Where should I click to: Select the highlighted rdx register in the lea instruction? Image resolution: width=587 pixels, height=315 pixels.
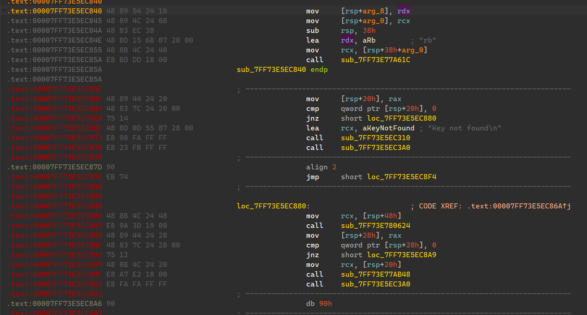pyautogui.click(x=347, y=40)
